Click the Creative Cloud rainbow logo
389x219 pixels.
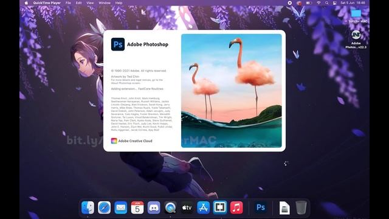coord(114,141)
